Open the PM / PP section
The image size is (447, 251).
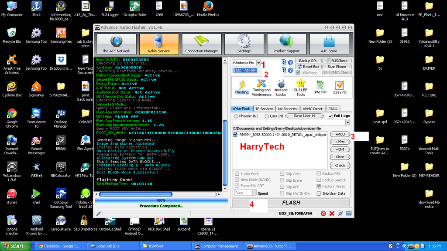coord(320,87)
